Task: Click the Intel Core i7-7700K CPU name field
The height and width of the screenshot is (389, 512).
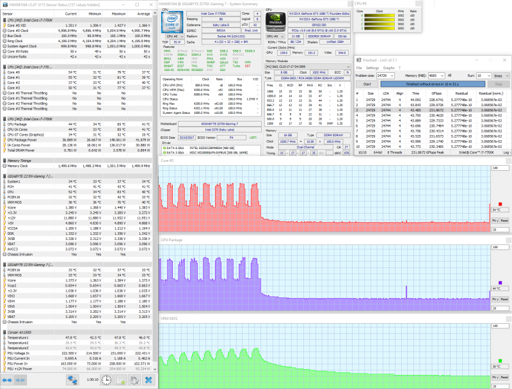Action: pyautogui.click(x=212, y=13)
